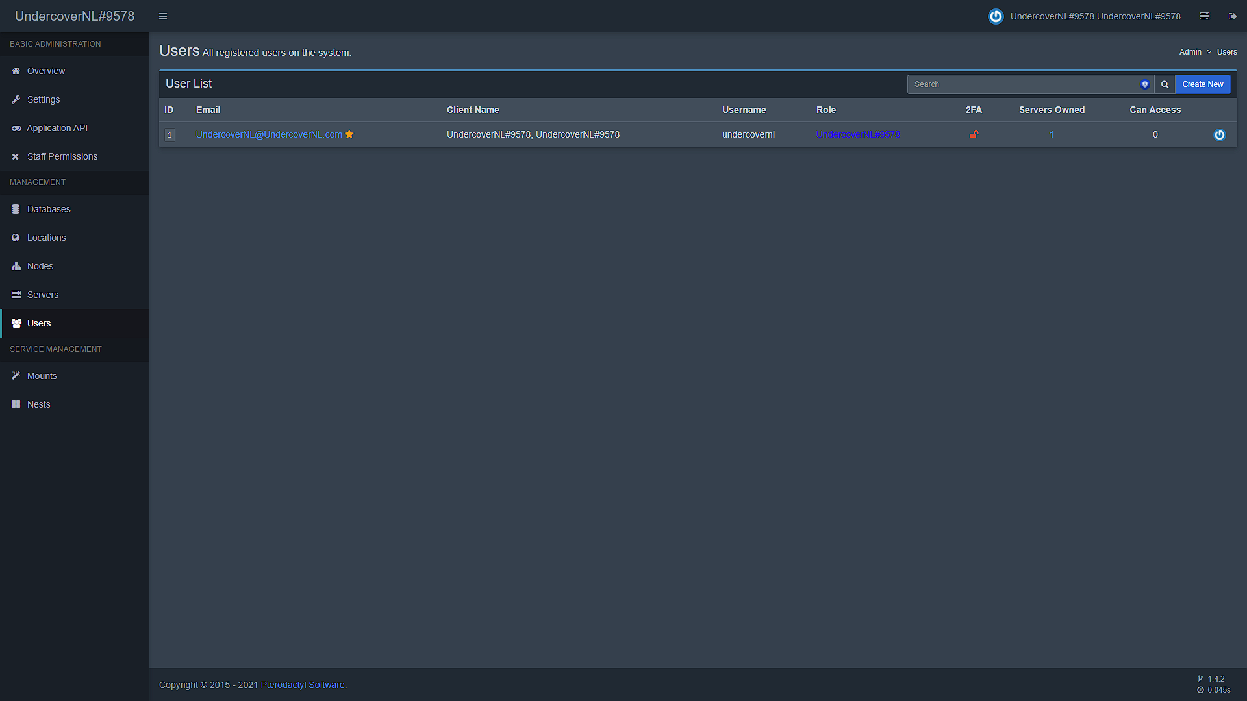Click the Nodes sitemap icon
The image size is (1247, 701).
click(x=16, y=266)
